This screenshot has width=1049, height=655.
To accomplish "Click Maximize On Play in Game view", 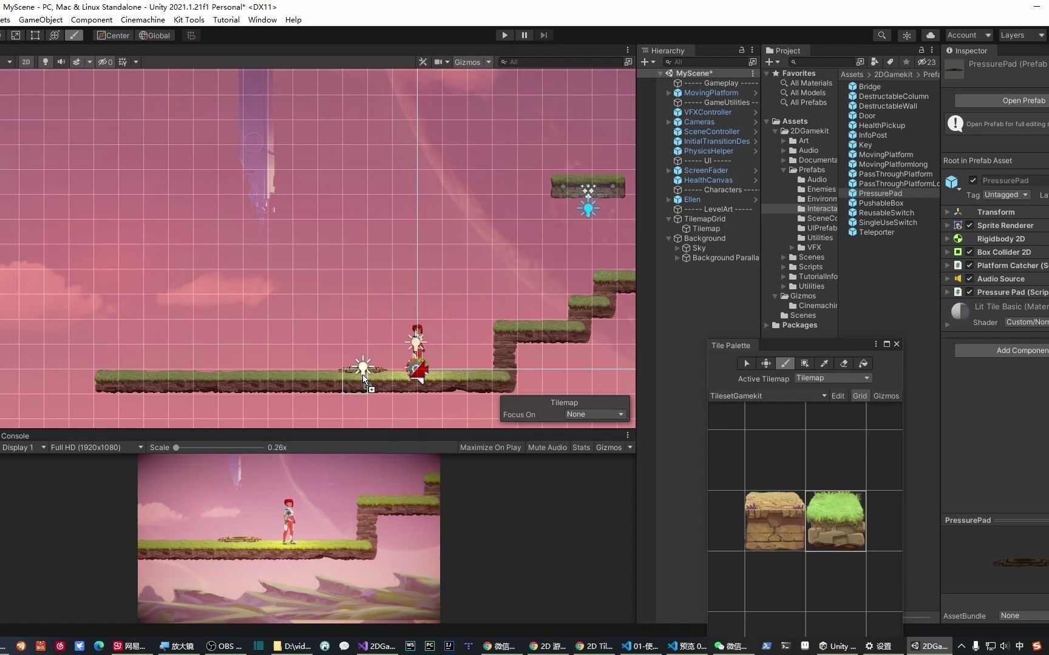I will point(490,447).
